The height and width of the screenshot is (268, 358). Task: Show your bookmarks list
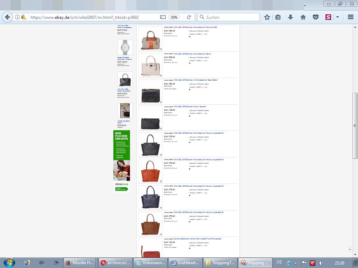click(x=278, y=17)
